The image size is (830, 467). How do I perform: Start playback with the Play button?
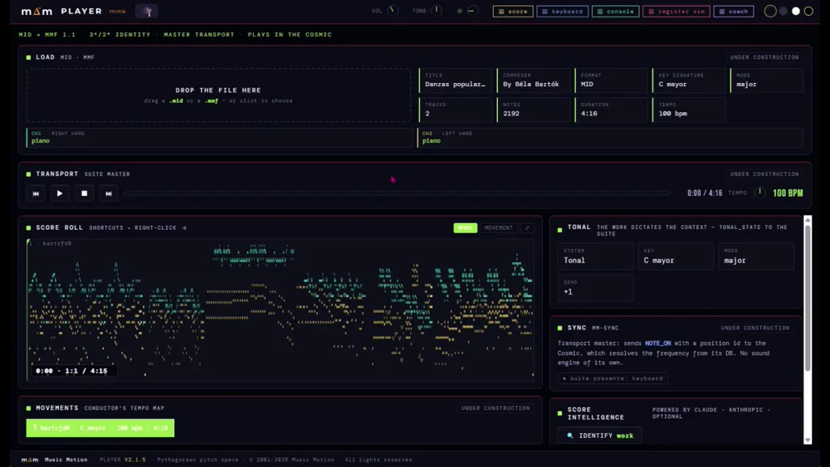60,193
